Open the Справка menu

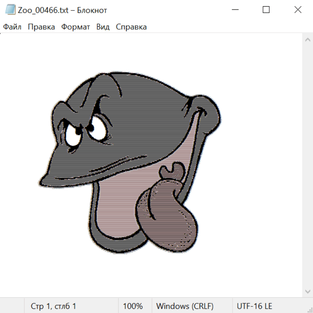131,27
